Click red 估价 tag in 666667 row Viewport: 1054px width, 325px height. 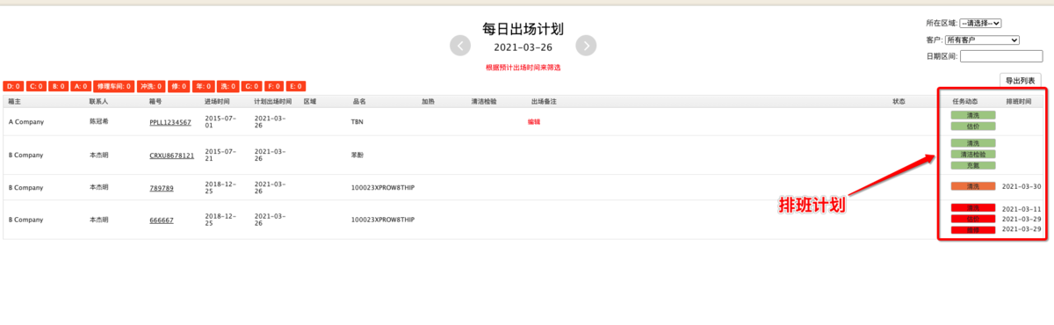click(972, 219)
